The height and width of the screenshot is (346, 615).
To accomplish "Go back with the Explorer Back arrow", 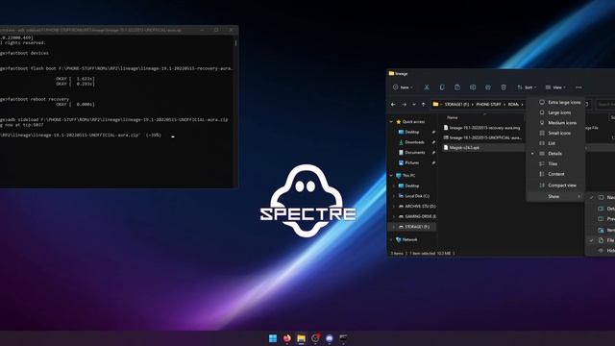I will click(393, 105).
